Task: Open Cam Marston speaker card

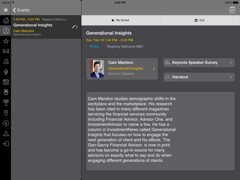Action: pos(122,68)
